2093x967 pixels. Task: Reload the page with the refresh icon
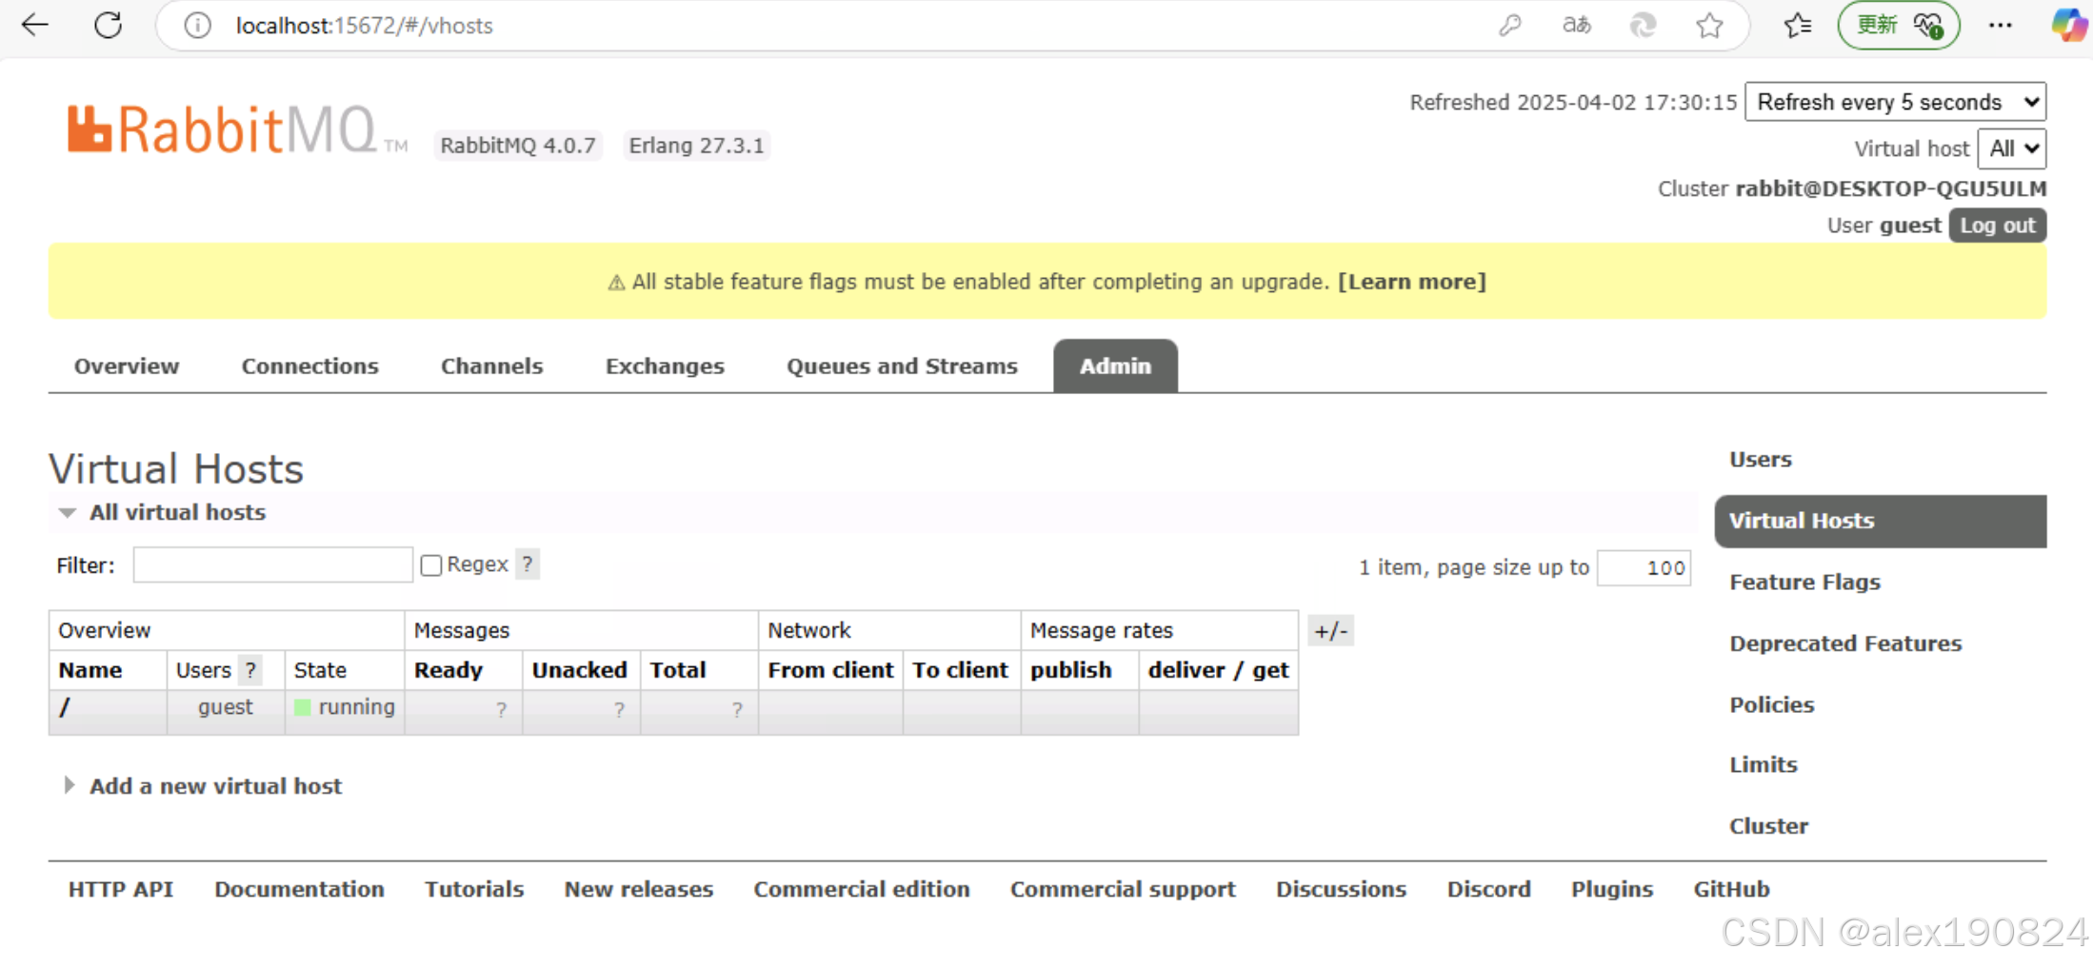point(109,25)
